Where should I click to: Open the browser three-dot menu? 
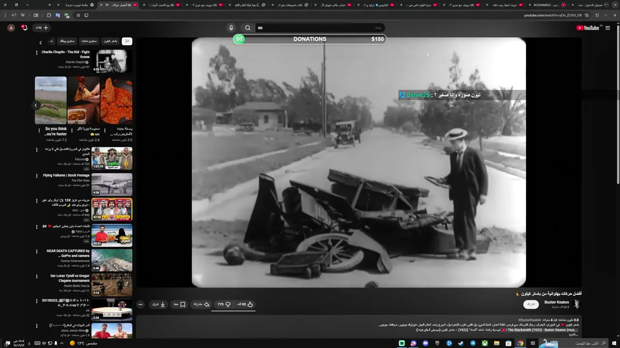(4, 15)
